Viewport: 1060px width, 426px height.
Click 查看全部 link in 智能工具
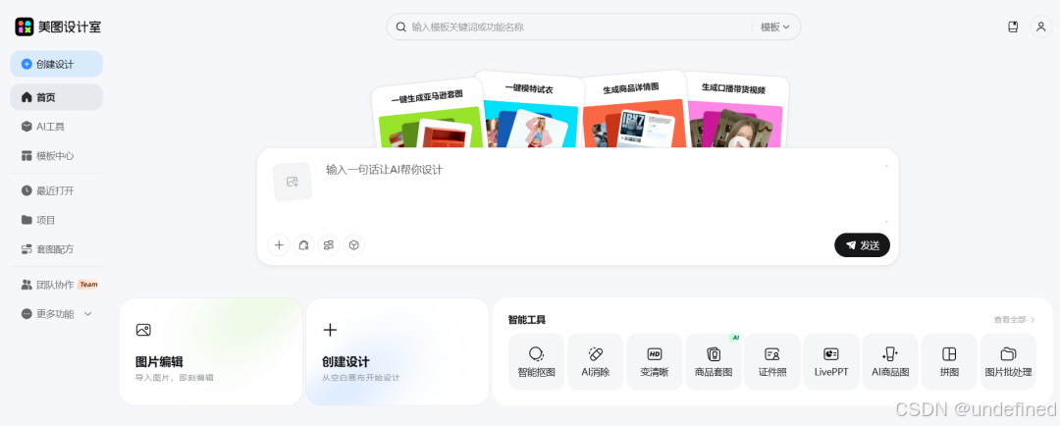tap(1014, 319)
